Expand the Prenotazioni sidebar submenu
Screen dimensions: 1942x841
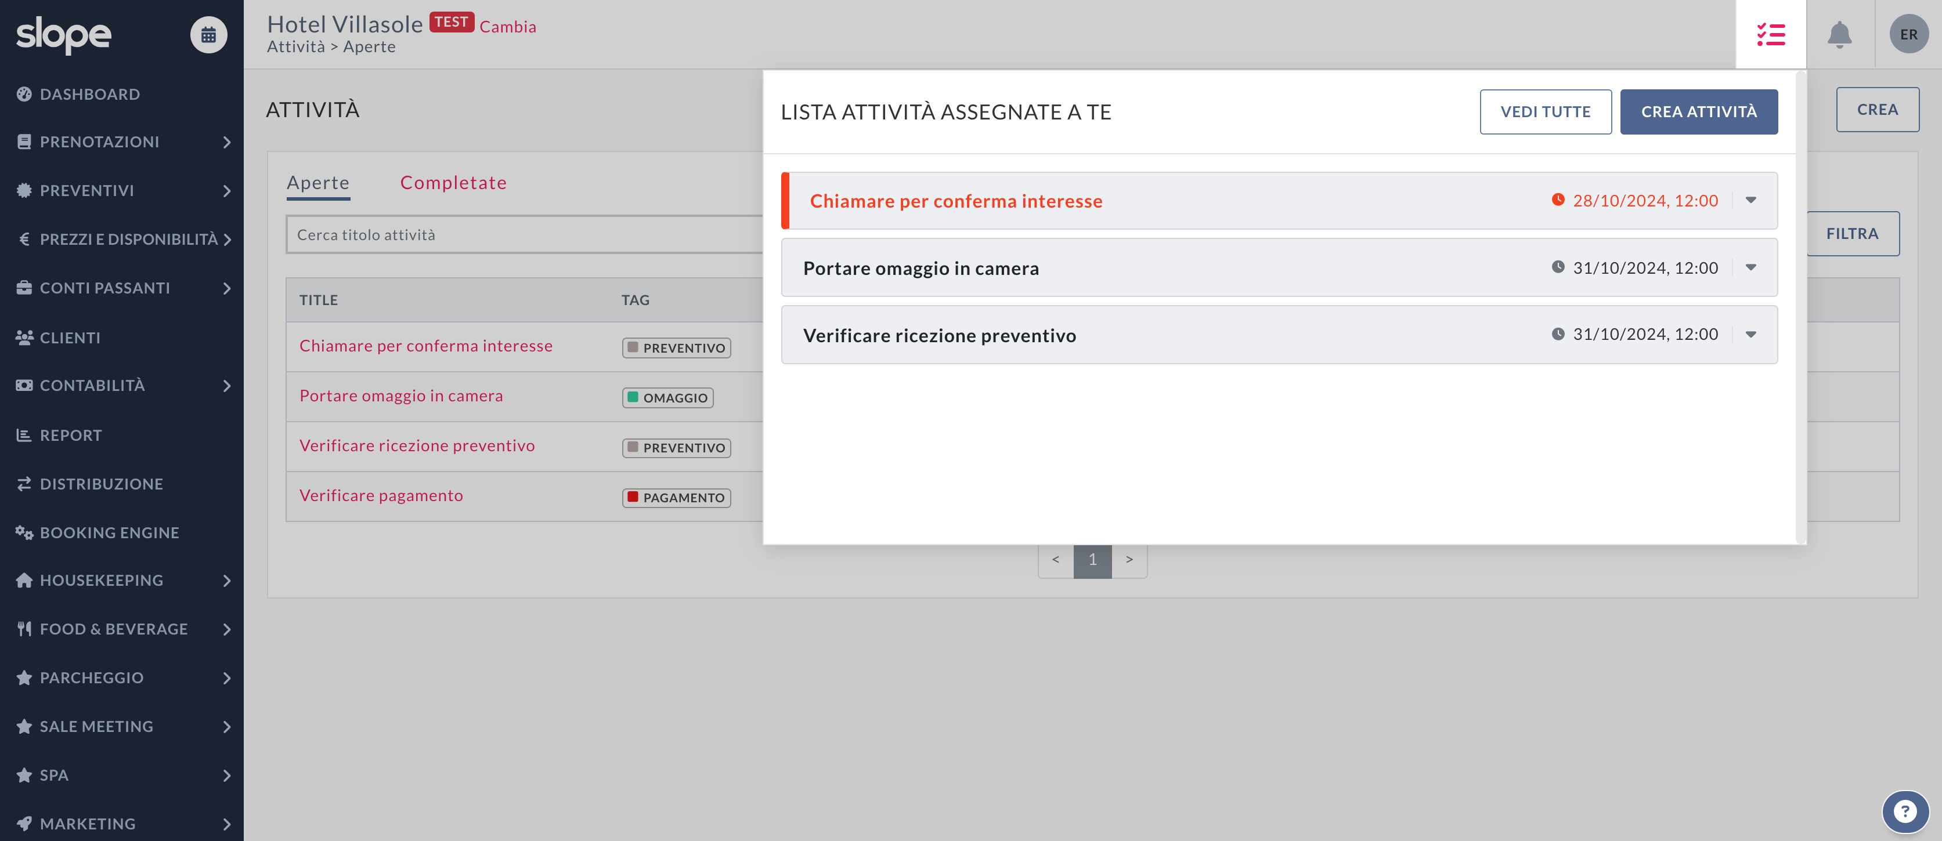(x=226, y=142)
